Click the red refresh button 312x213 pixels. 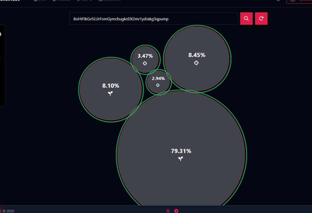(x=261, y=18)
